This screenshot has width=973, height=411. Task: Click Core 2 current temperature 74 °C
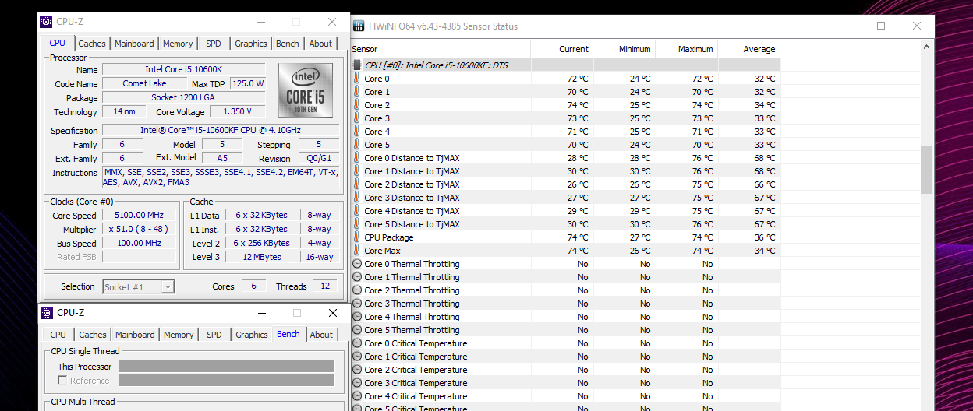[x=578, y=105]
